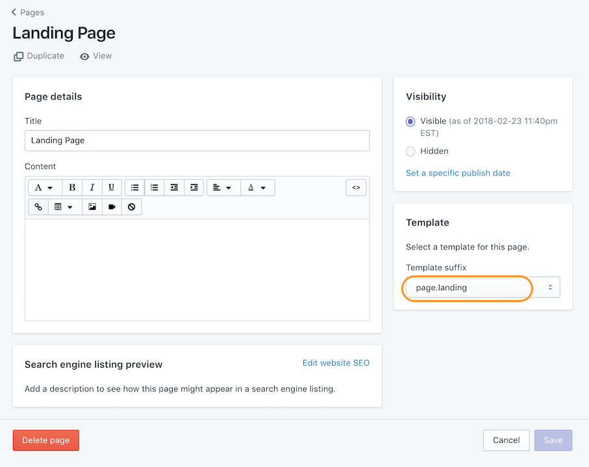Click the bulleted list icon

tap(134, 188)
